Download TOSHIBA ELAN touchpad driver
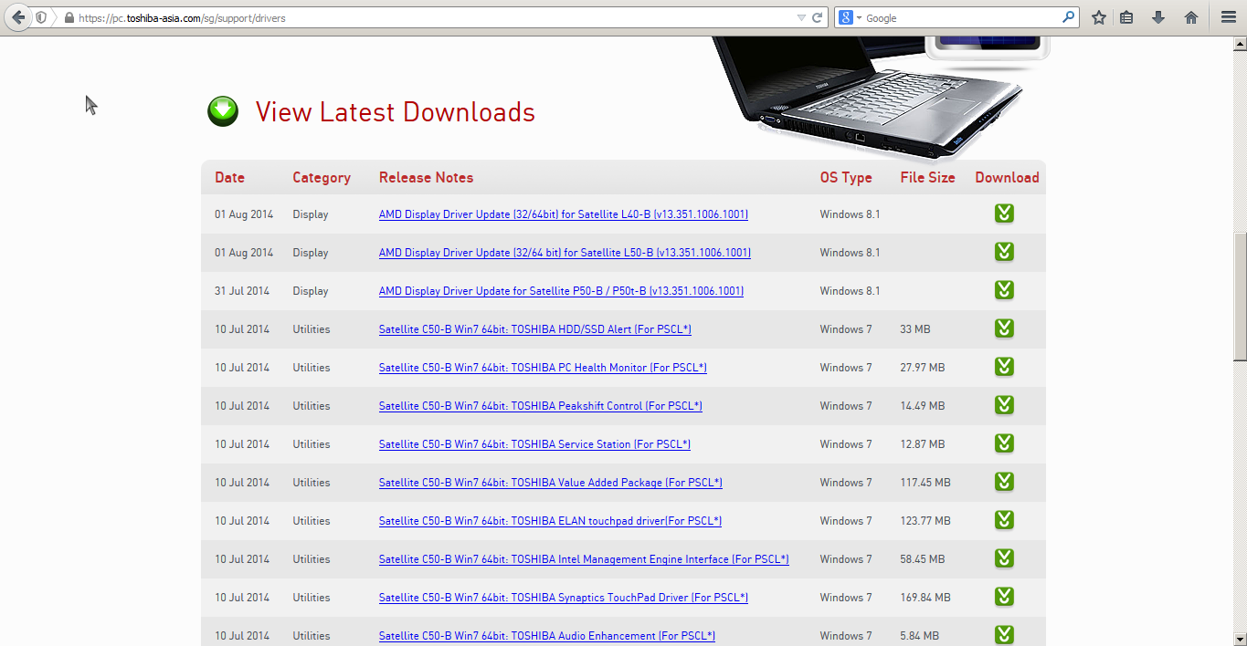Image resolution: width=1247 pixels, height=646 pixels. pos(1004,520)
